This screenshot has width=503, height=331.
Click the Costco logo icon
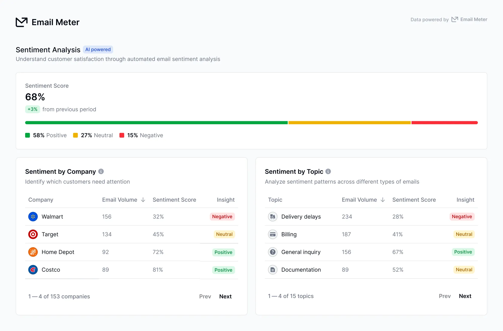tap(33, 270)
